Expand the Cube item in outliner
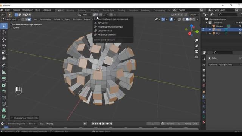 [x=210, y=29]
